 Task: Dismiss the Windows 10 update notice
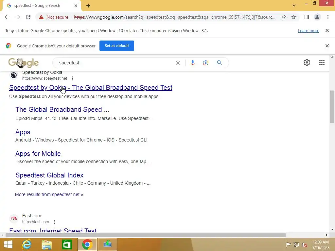point(327,30)
